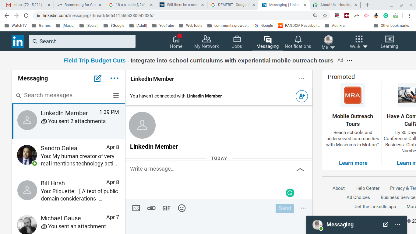Open Get the LinkedIn app link
Screen dimensions: 416x234
[x=375, y=207]
